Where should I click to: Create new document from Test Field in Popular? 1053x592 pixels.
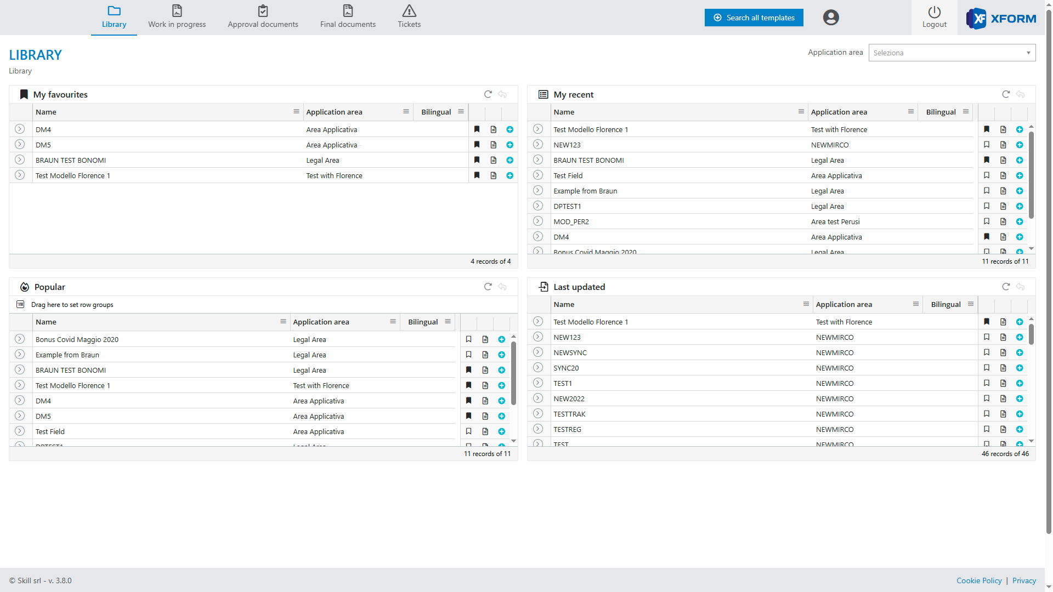coord(502,431)
